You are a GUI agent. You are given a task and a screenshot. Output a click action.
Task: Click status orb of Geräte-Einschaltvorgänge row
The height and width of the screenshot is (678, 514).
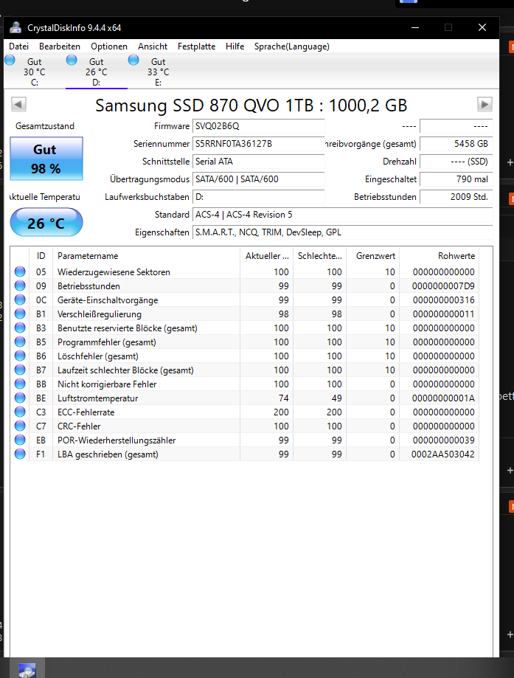(20, 300)
